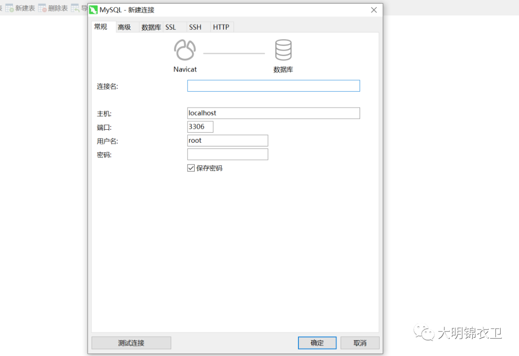Click the 数据库 caption under the cylinder icon
This screenshot has width=519, height=356.
283,70
